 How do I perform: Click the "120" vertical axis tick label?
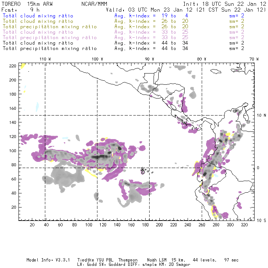pos(12,137)
